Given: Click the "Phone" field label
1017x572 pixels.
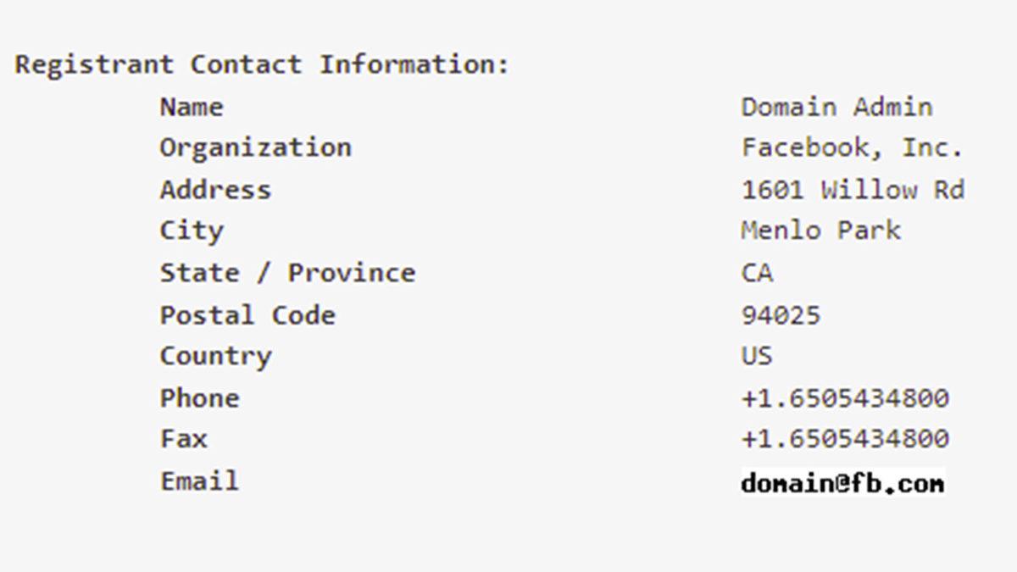Looking at the screenshot, I should 199,398.
